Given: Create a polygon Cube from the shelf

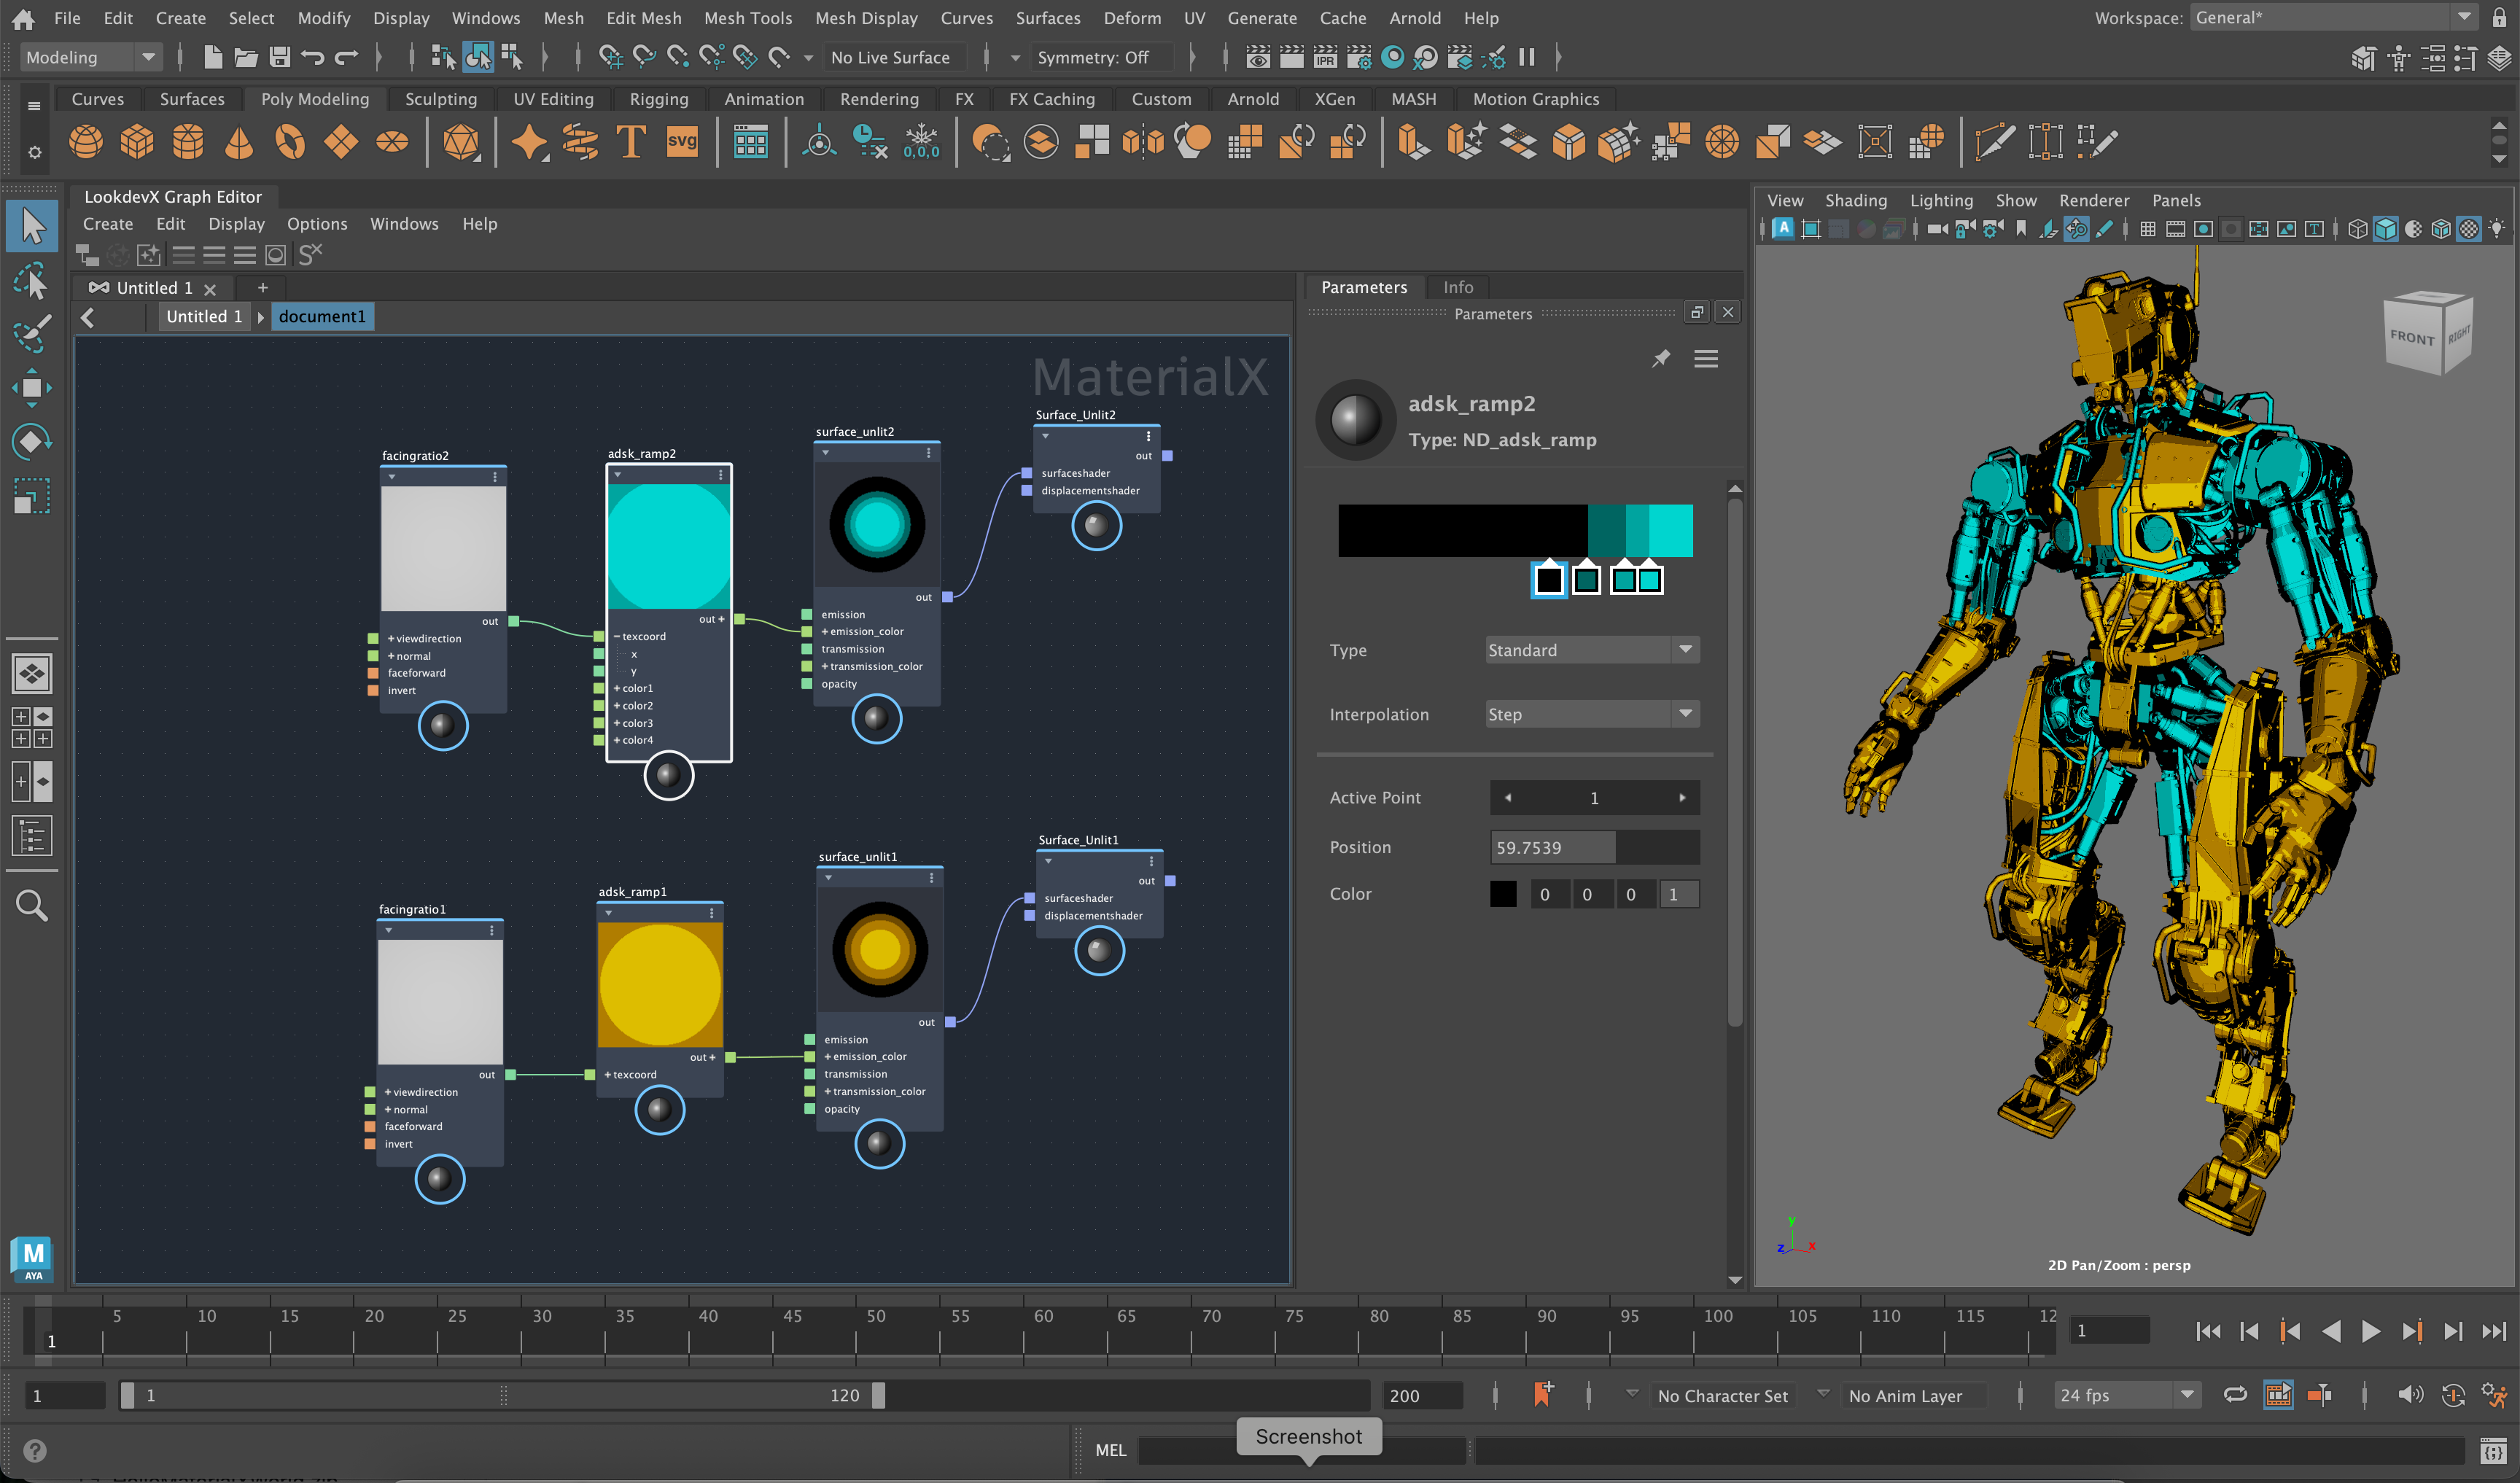Looking at the screenshot, I should click(x=137, y=141).
